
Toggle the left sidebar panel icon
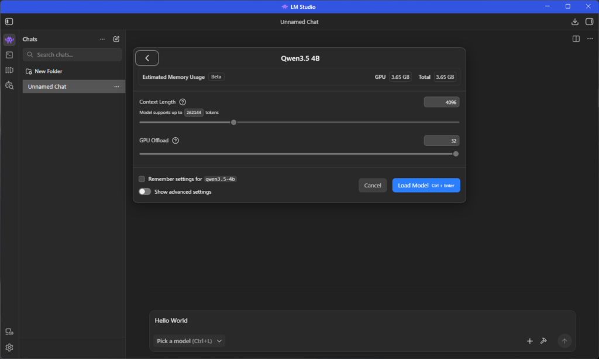coord(9,22)
